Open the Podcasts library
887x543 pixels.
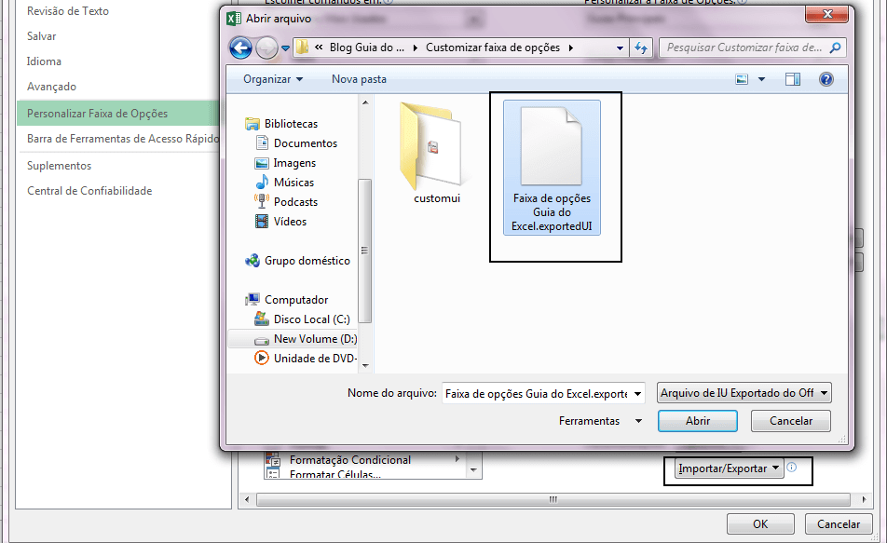tap(296, 201)
